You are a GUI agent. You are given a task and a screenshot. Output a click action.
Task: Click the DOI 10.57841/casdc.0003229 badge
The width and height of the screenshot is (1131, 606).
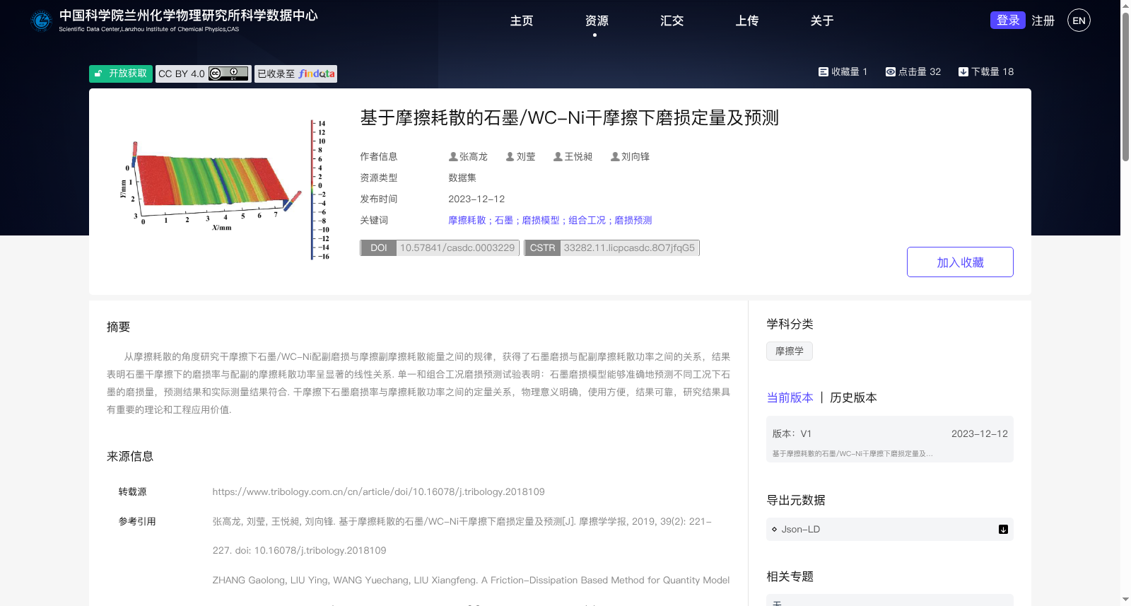pos(440,247)
